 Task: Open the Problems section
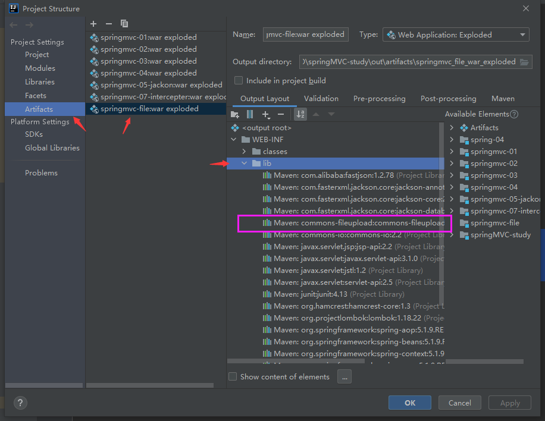(x=41, y=172)
